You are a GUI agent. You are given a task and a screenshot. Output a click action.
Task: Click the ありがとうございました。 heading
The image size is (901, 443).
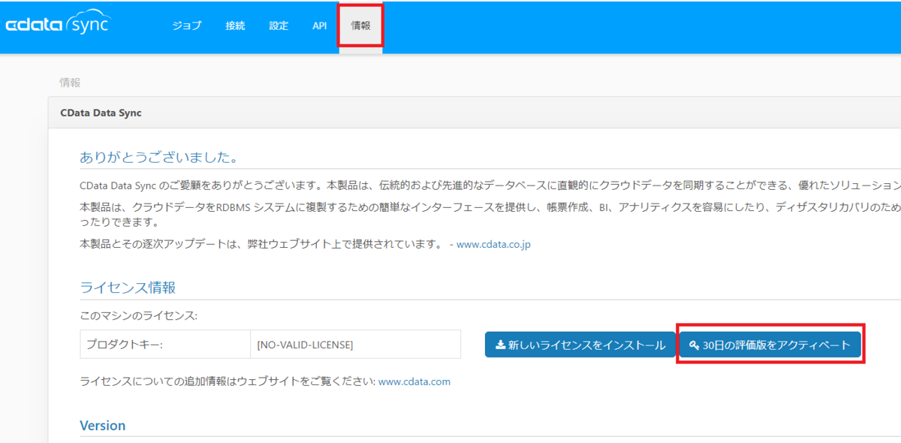tap(159, 157)
